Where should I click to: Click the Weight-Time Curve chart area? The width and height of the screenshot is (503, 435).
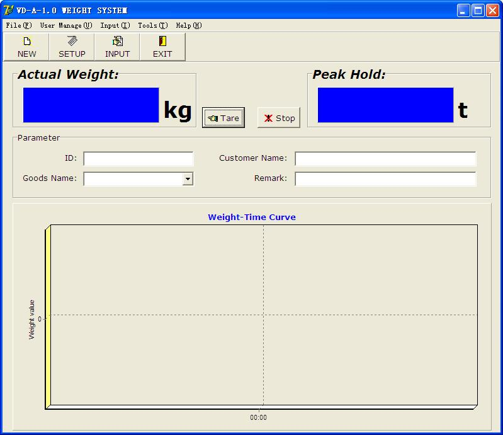pyautogui.click(x=263, y=314)
